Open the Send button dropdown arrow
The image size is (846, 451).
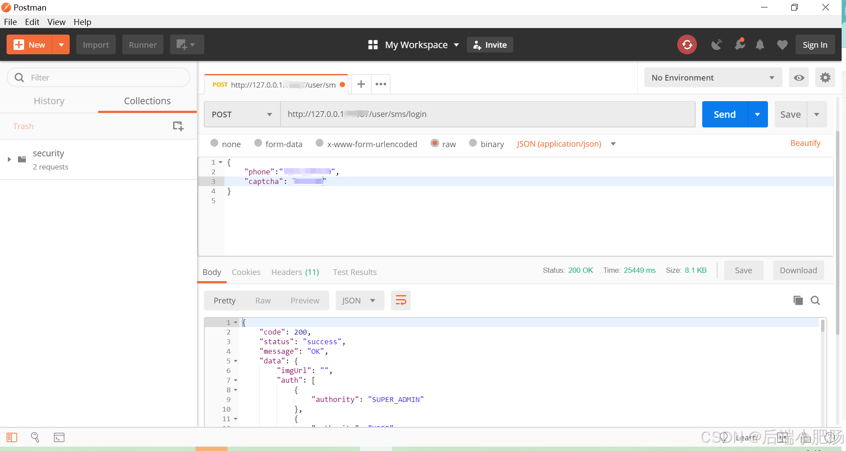(757, 114)
